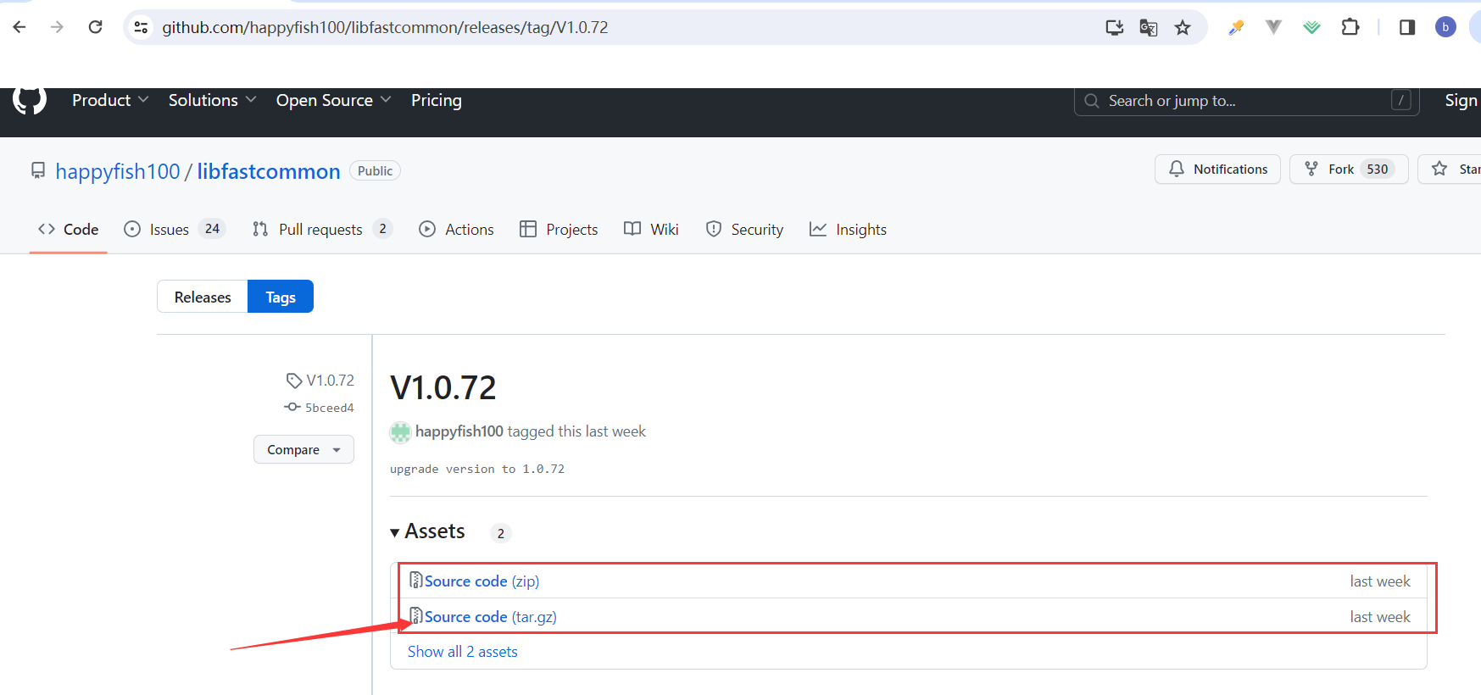Toggle the browser side panel icon

pos(1407,27)
